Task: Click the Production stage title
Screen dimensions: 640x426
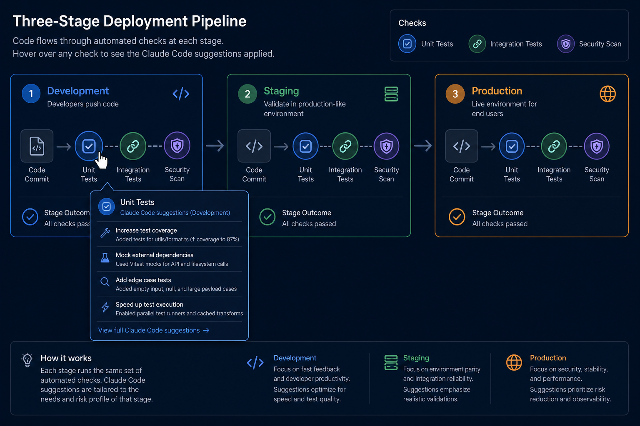Action: 497,91
